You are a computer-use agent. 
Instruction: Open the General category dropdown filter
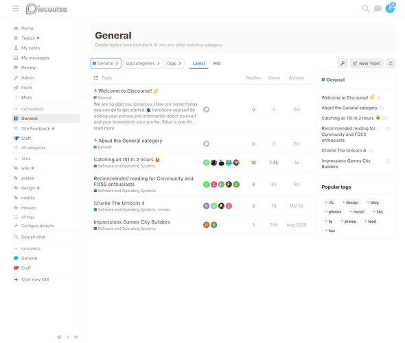click(106, 64)
